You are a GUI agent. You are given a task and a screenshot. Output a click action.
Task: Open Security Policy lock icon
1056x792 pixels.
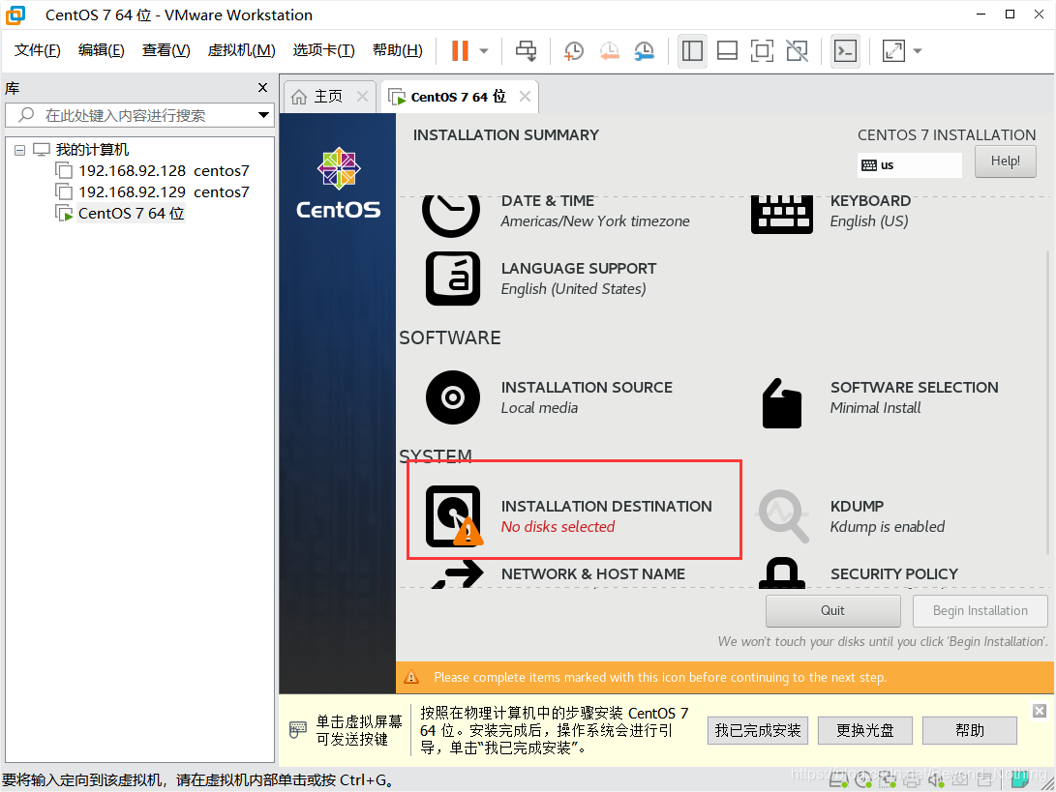click(x=782, y=573)
